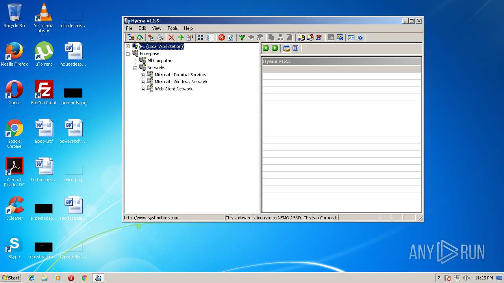Open the File menu
Screen dimensions: 504x283
(129, 28)
